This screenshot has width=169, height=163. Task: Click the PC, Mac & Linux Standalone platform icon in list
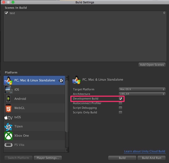coord(8,80)
